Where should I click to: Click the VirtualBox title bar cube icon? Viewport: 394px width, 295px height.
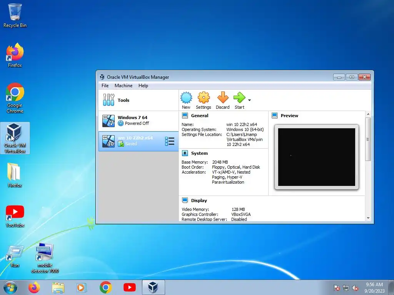tap(102, 77)
